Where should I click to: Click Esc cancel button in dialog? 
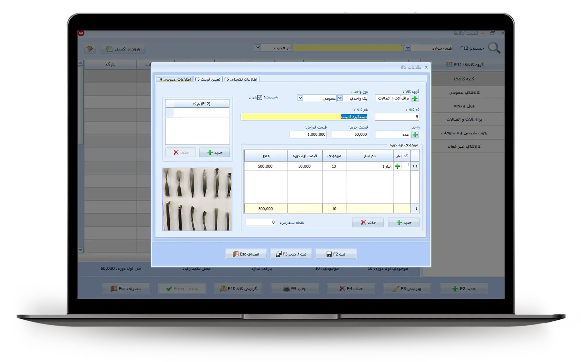[246, 254]
